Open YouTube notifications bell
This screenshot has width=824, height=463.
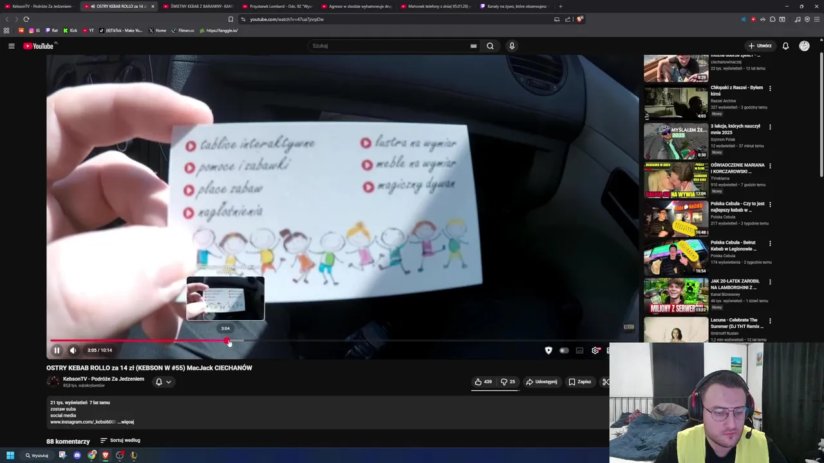785,46
